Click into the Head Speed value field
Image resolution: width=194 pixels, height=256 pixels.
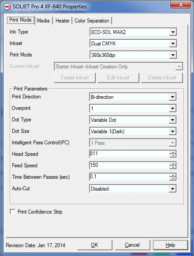point(130,154)
